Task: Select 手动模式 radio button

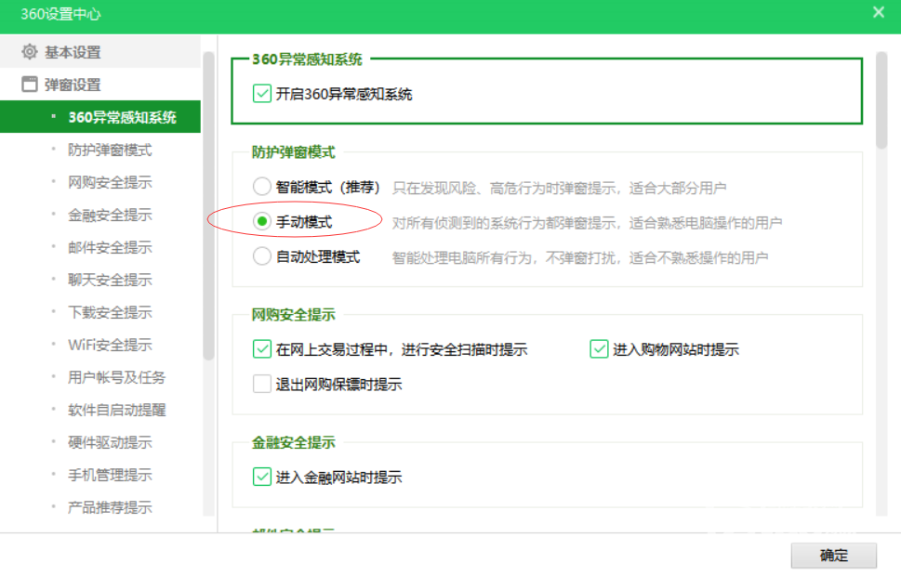Action: click(x=262, y=222)
